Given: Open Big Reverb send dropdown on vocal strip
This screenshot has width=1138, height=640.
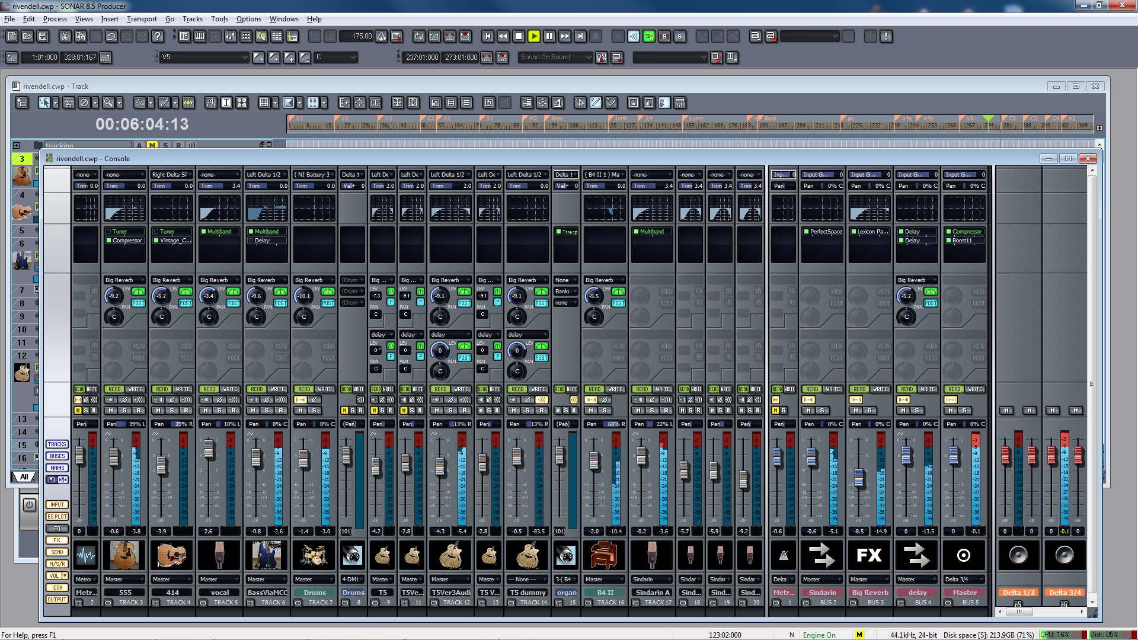Looking at the screenshot, I should click(219, 280).
